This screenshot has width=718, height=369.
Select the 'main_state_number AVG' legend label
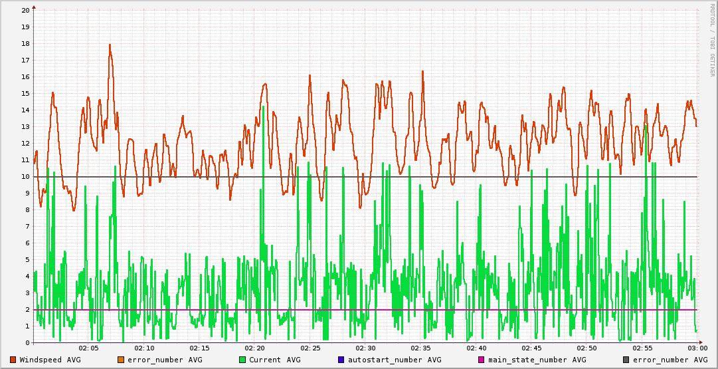(537, 360)
